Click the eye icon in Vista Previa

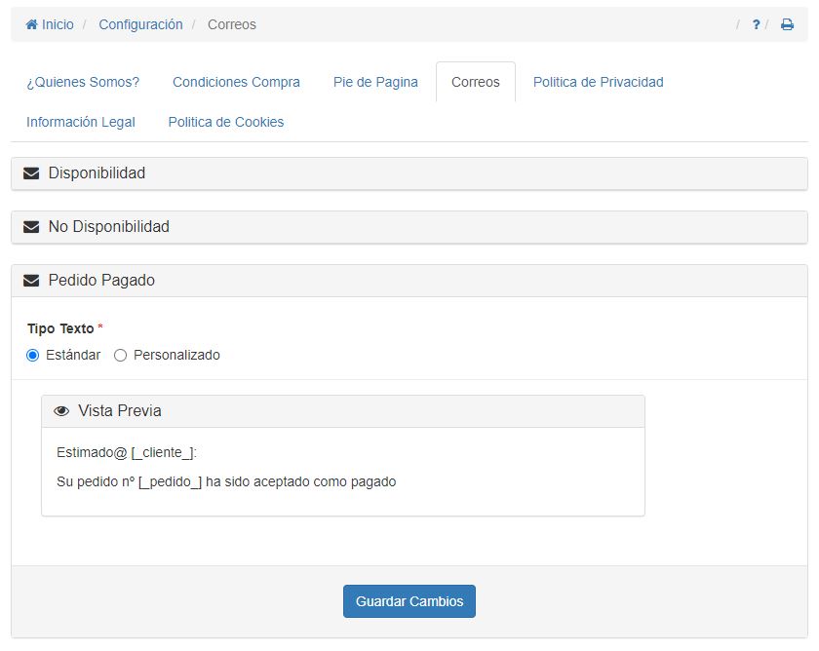(61, 411)
